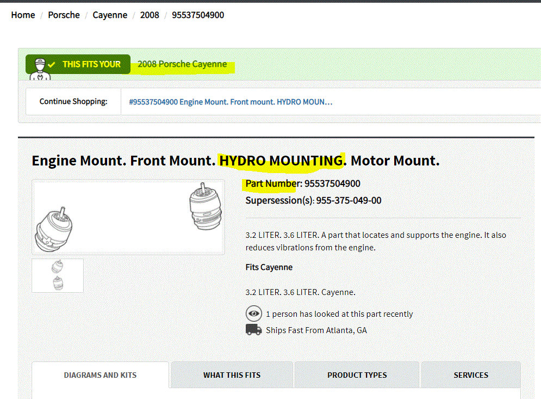Screen dimensions: 541x399
Task: Show the Services tab
Action: coord(471,375)
